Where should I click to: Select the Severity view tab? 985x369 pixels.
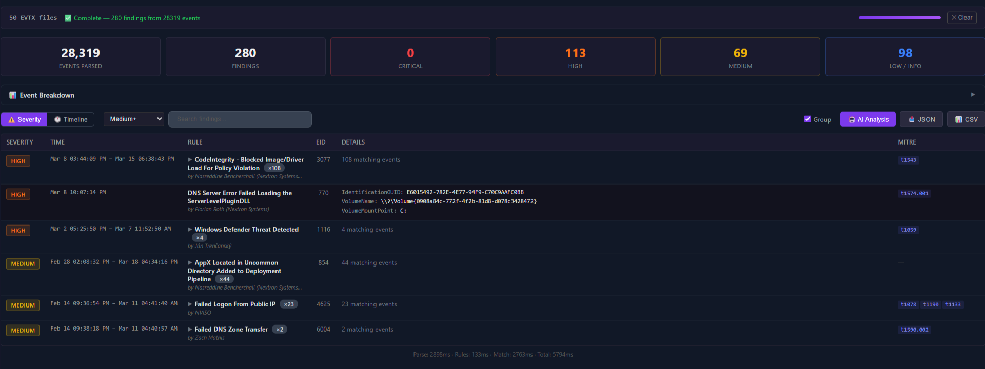click(x=24, y=119)
